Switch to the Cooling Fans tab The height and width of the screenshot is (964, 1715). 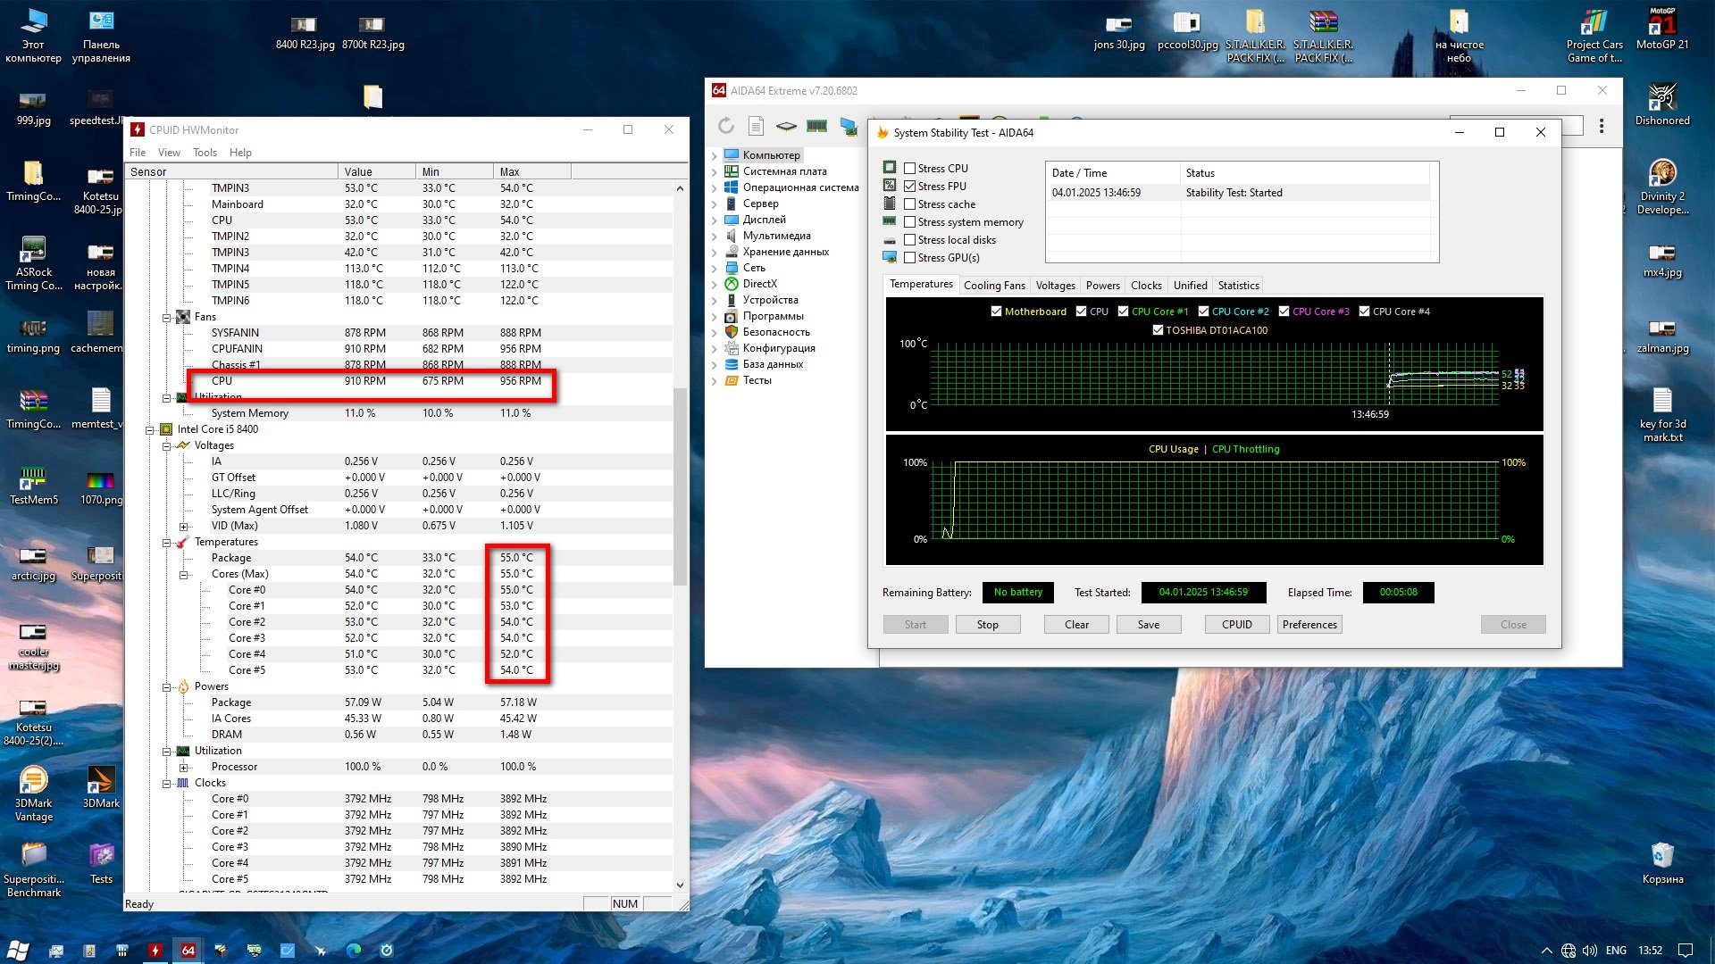(x=993, y=286)
